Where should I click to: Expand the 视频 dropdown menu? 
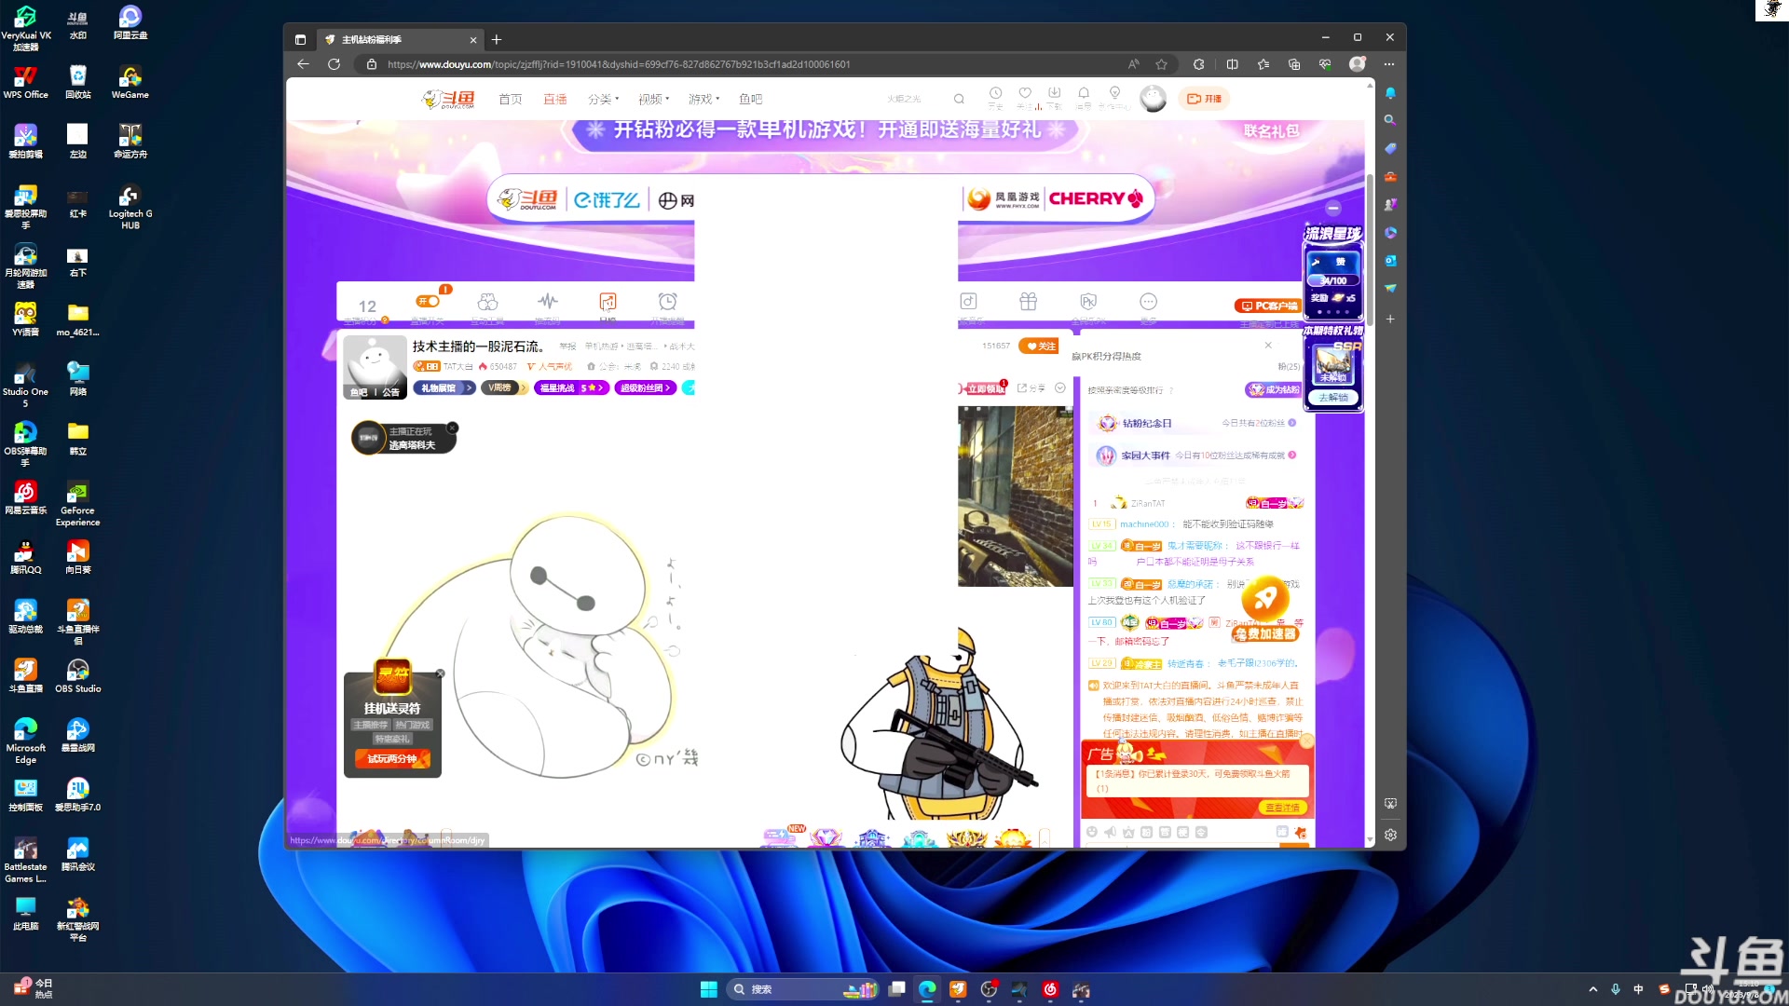click(653, 99)
